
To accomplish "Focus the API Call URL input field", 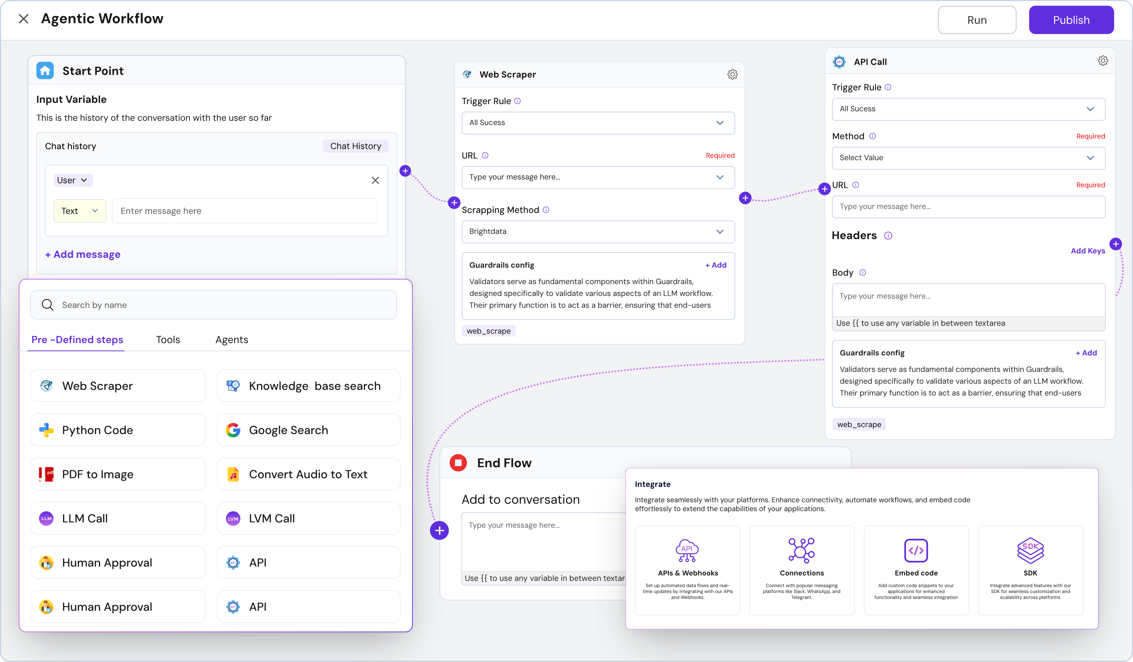I will (968, 207).
